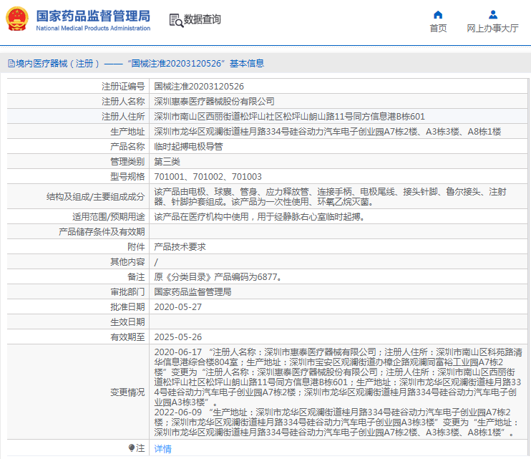
Task: Click National Medical Products Administration text
Action: pyautogui.click(x=93, y=28)
